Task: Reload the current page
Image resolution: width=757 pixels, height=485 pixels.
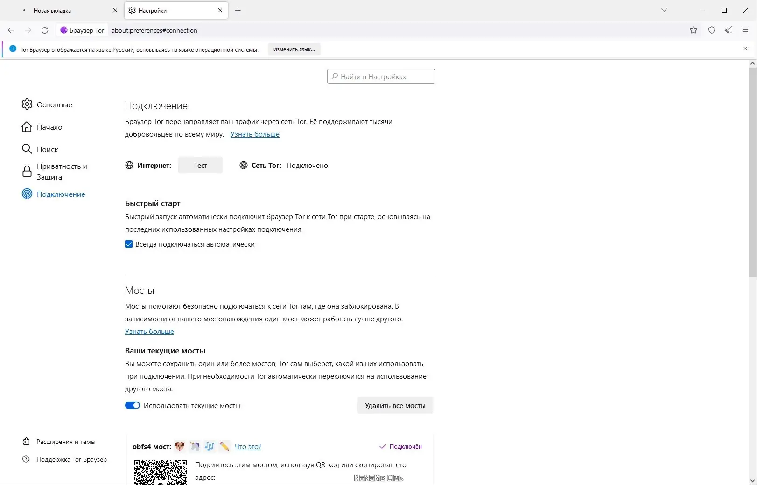Action: 45,30
